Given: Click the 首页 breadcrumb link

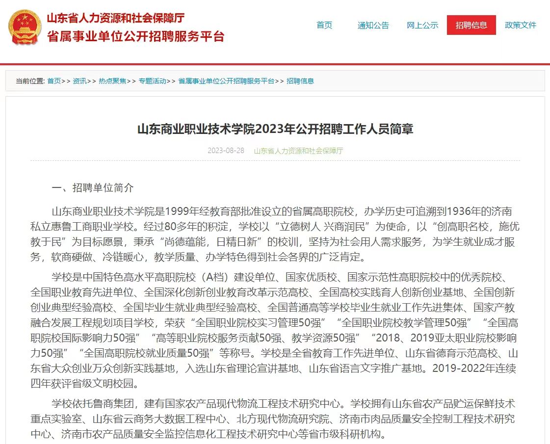Looking at the screenshot, I should (54, 81).
